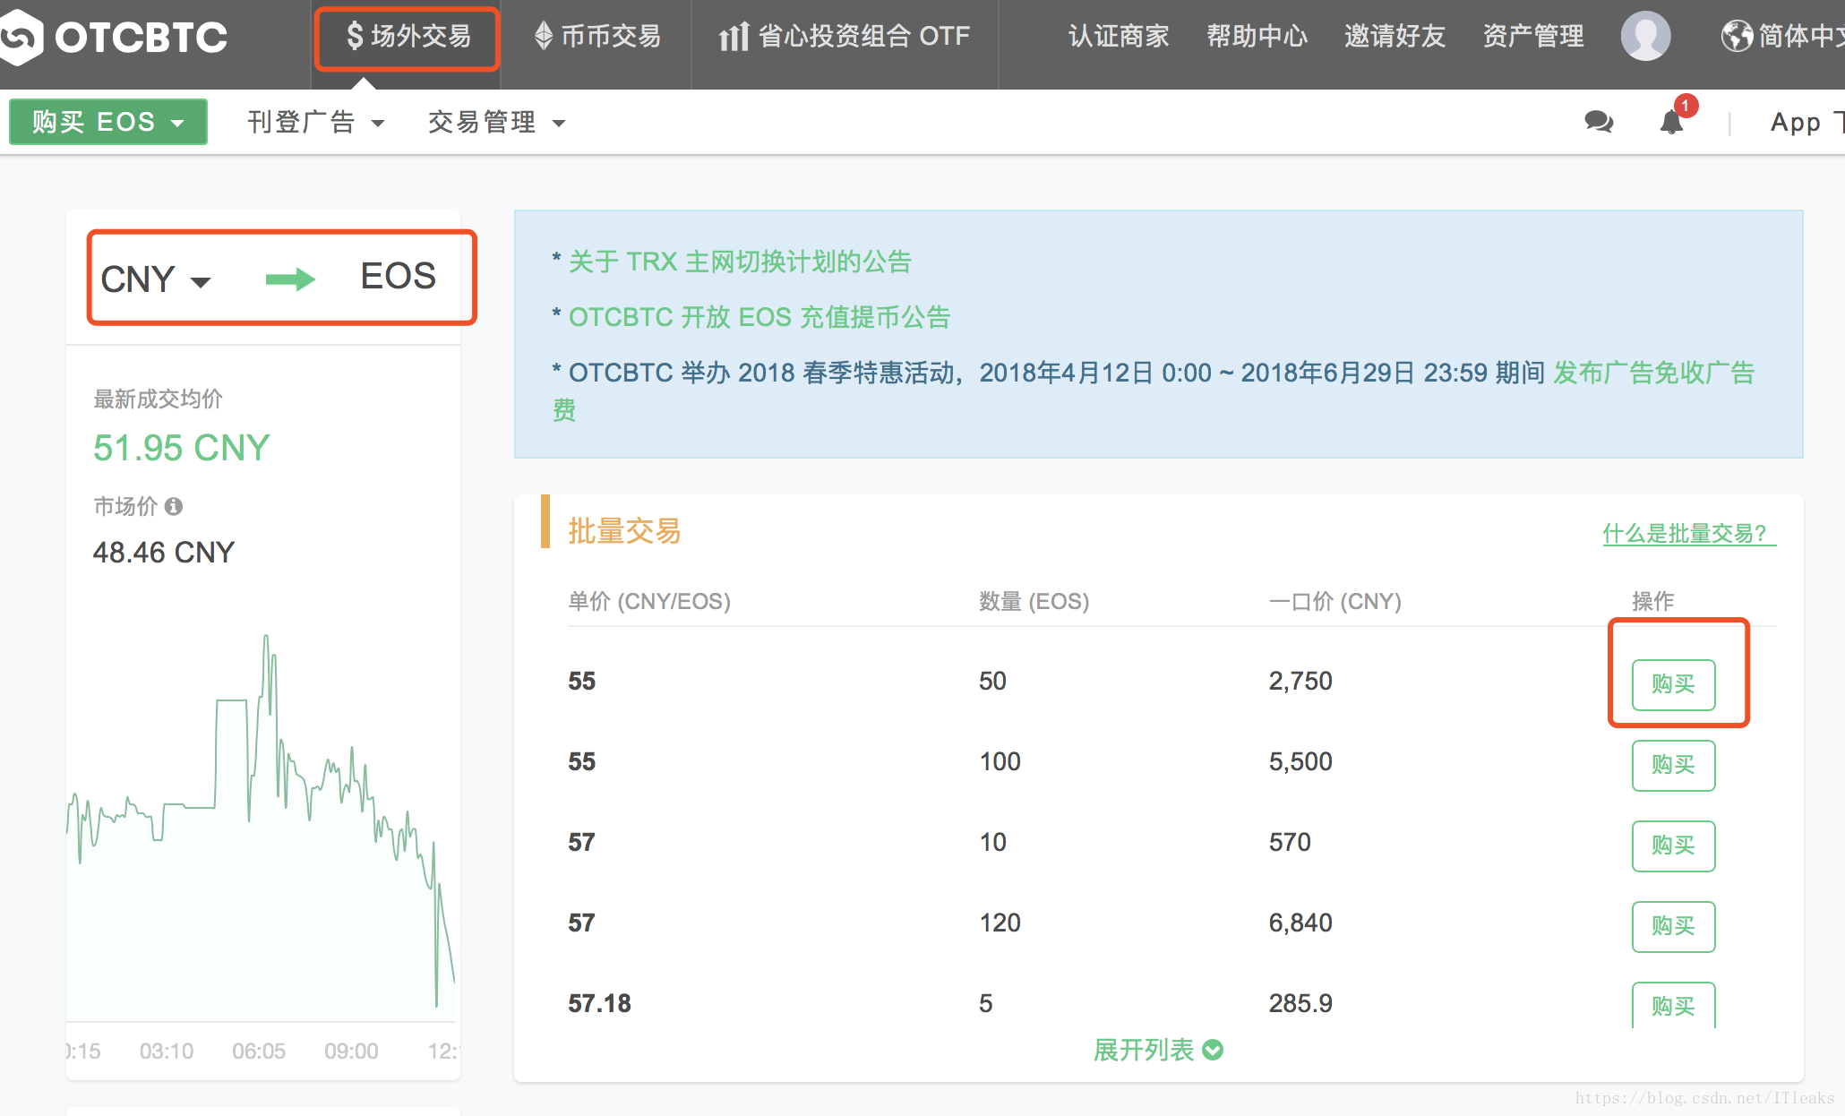Click the 数量 (EOS) column header

pyautogui.click(x=1034, y=601)
